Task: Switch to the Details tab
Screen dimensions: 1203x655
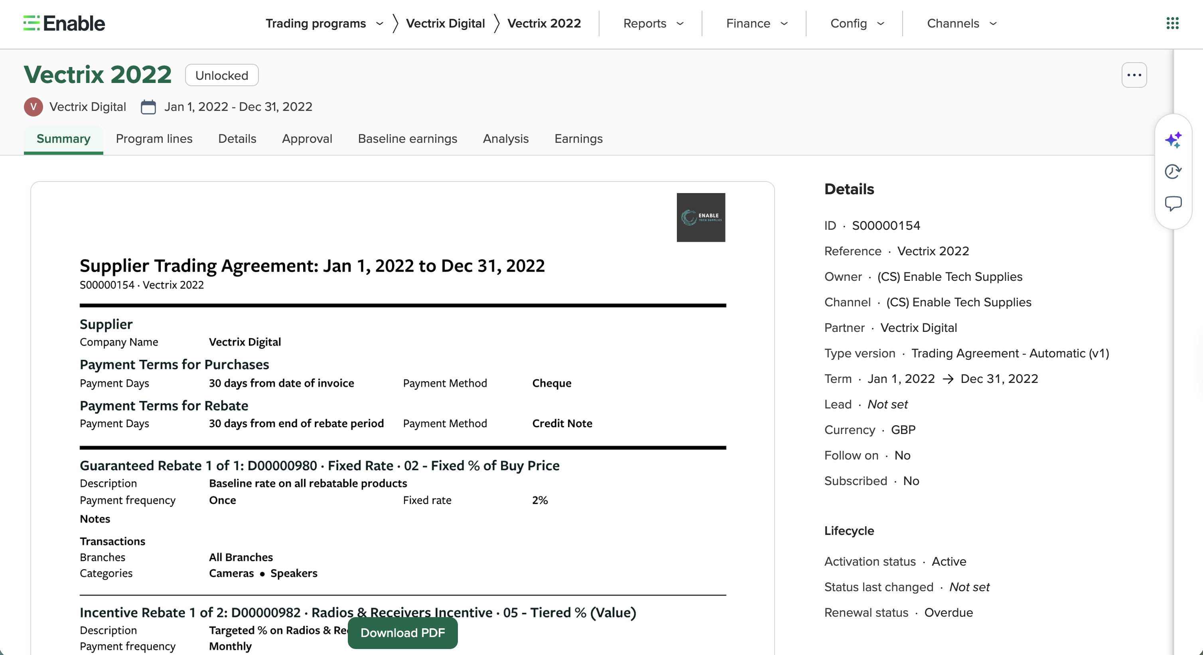Action: coord(237,139)
